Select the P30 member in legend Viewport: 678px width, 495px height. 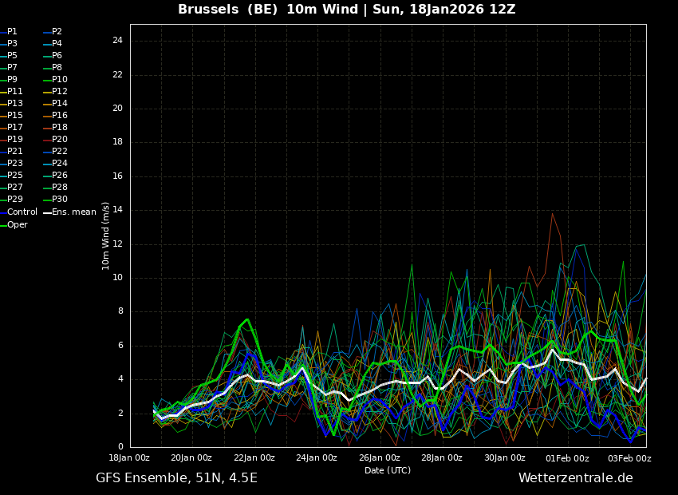click(59, 200)
